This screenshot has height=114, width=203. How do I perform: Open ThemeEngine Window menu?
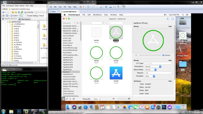click(x=113, y=15)
